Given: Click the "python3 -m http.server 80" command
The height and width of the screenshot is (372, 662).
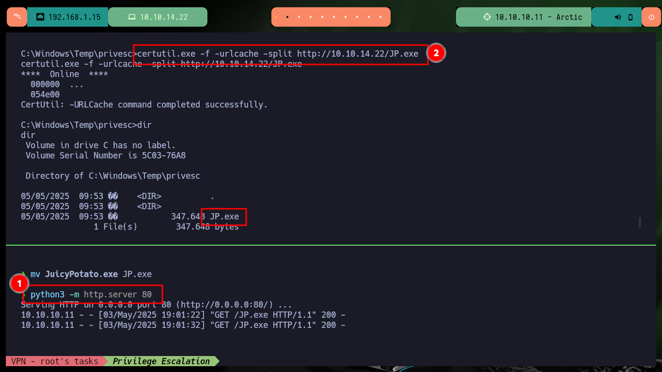Looking at the screenshot, I should tap(91, 294).
